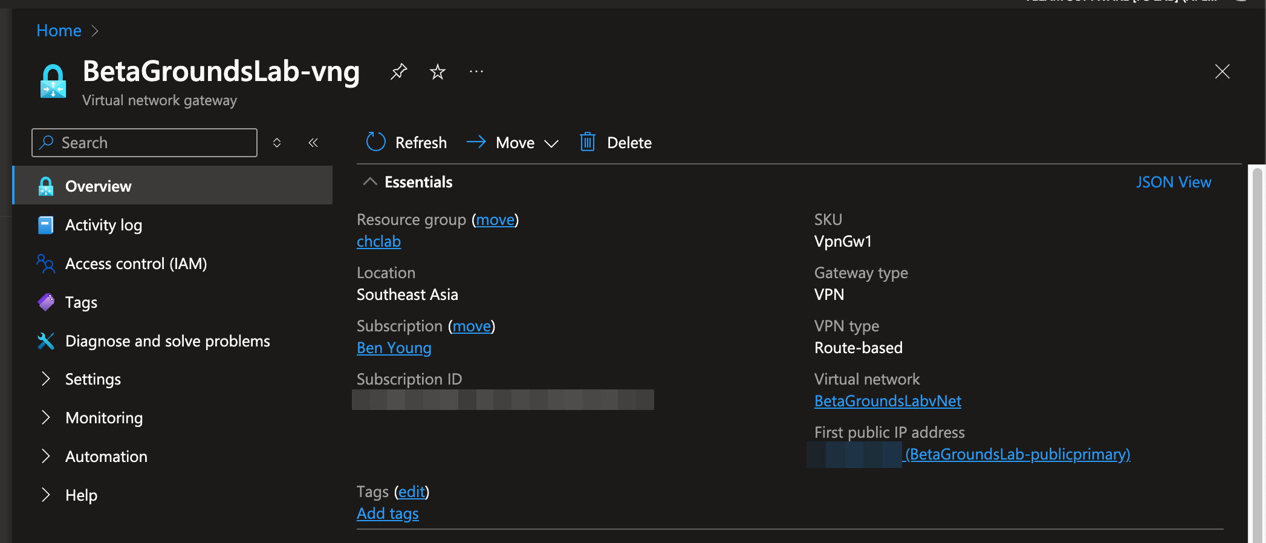Pin BetaGroundsLab-vng to dashboard
Viewport: 1266px width, 543px height.
pyautogui.click(x=398, y=72)
